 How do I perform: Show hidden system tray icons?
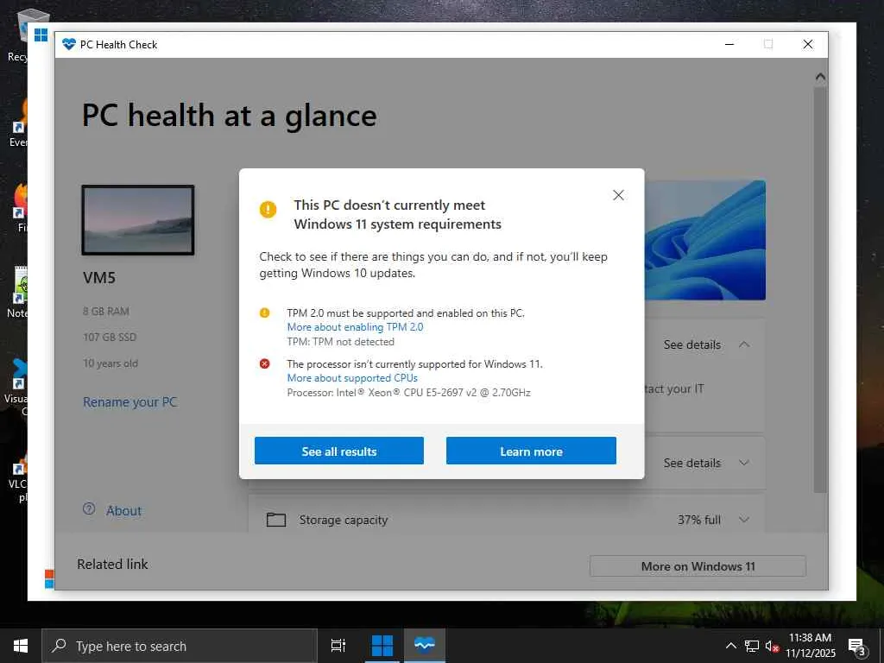pyautogui.click(x=730, y=646)
